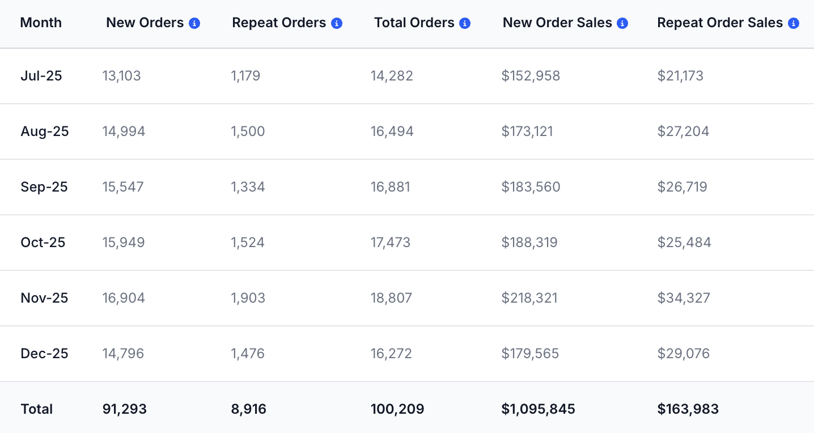Click the 16,494 Total Orders value for Aug-25
Viewport: 814px width, 433px height.
391,131
